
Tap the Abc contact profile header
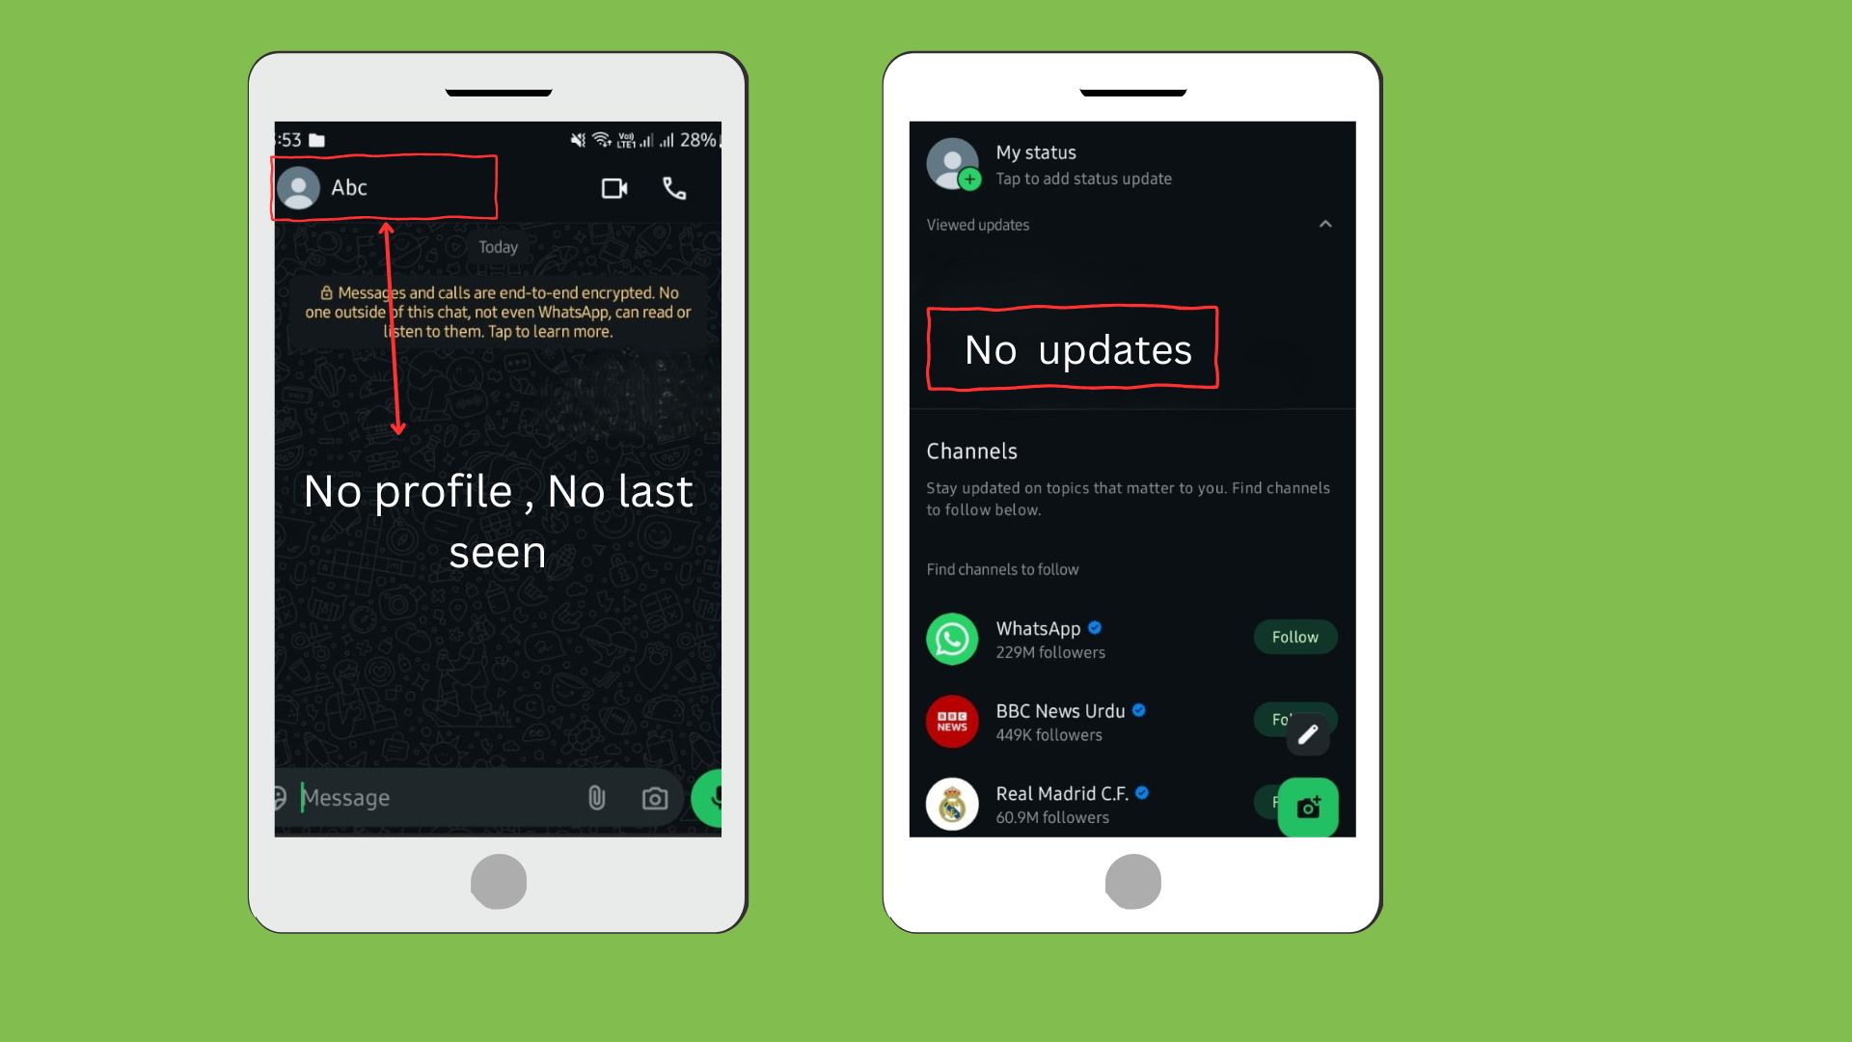[x=387, y=187]
